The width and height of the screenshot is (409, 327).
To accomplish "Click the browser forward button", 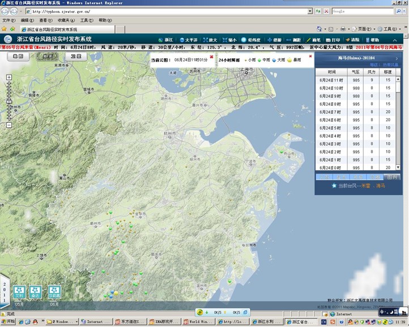I will [x=14, y=11].
